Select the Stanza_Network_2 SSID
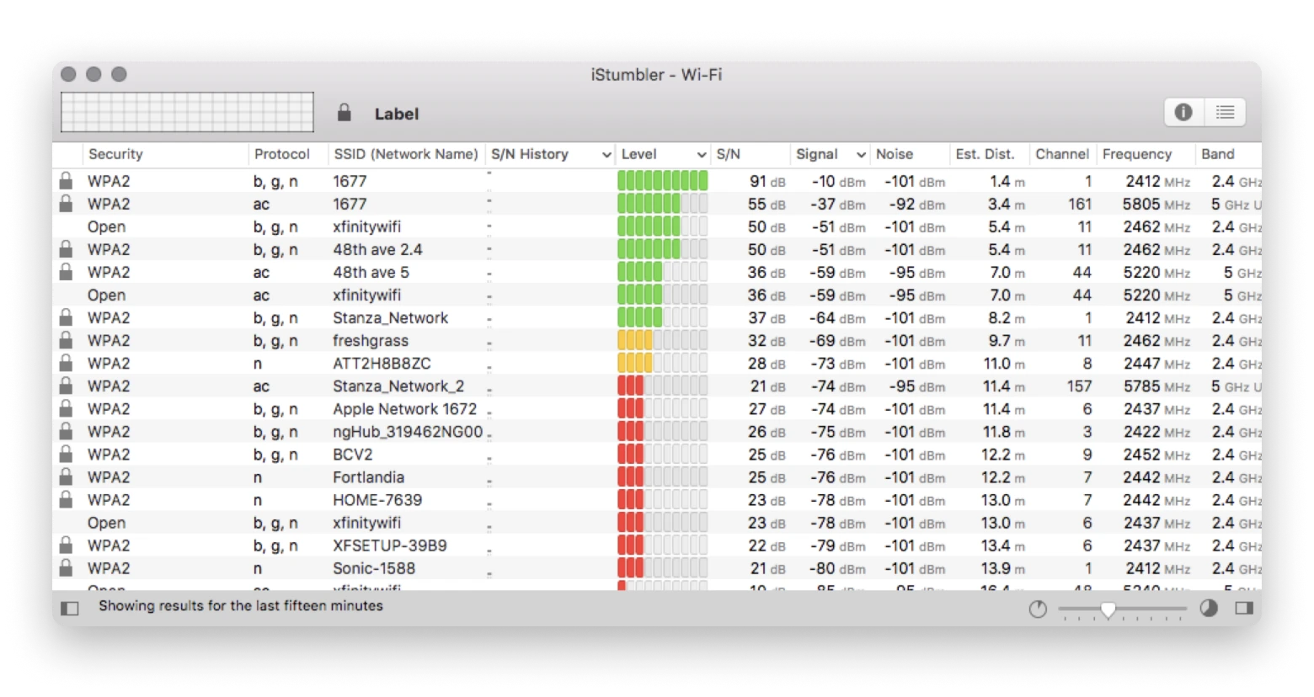 pos(398,386)
